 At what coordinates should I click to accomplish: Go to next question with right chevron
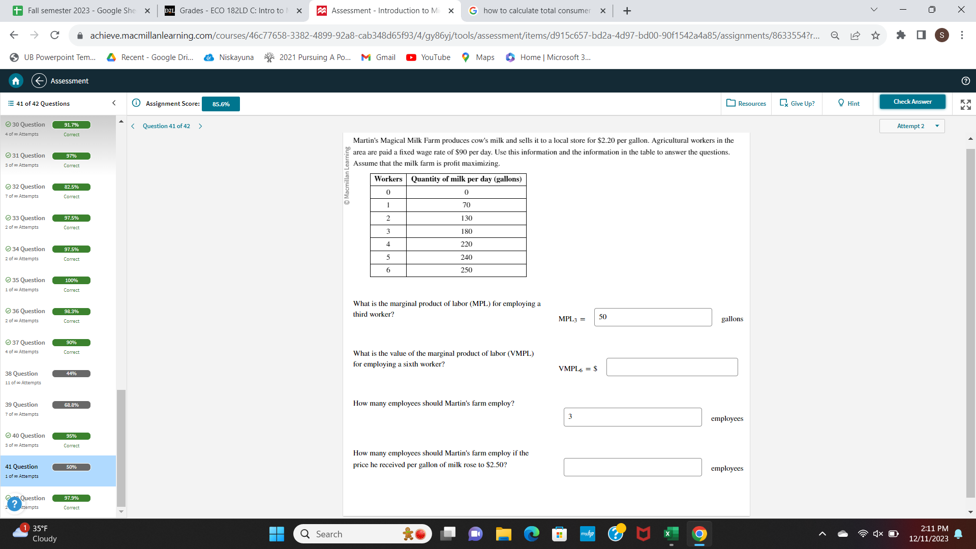200,126
